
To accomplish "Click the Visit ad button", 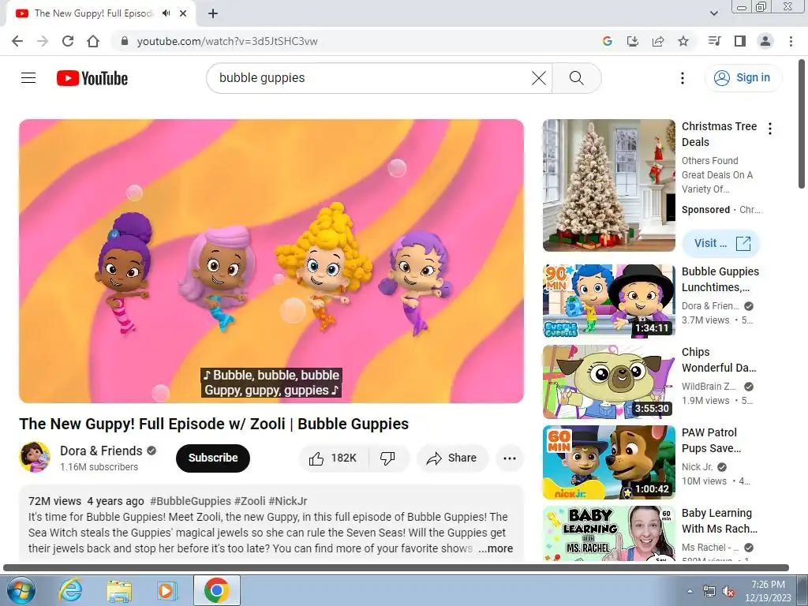I will 721,243.
